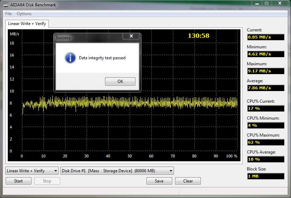Click the Current speed 8.85 MB/s field
291x198 pixels.
coord(266,37)
